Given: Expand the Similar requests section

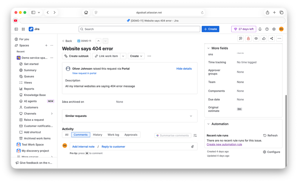Looking at the screenshot, I should [x=191, y=116].
